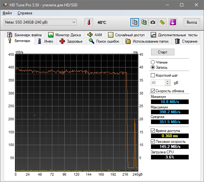The height and width of the screenshot is (182, 204).
Task: Open the Файл menu
Action: (7, 13)
